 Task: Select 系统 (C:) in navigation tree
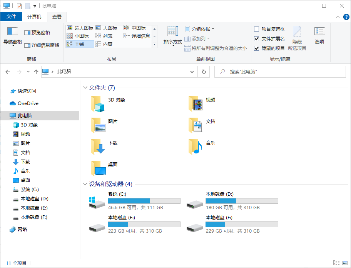click(26, 190)
